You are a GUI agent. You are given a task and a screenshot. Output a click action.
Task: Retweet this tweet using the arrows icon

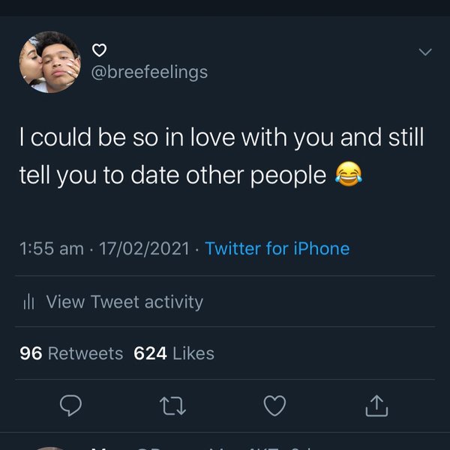[x=172, y=406]
